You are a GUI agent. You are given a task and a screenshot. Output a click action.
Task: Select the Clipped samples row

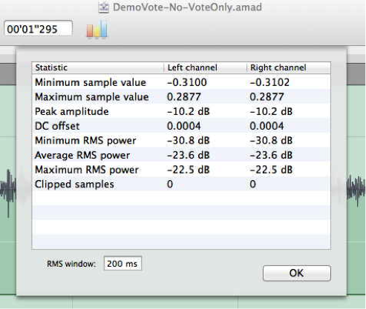181,185
